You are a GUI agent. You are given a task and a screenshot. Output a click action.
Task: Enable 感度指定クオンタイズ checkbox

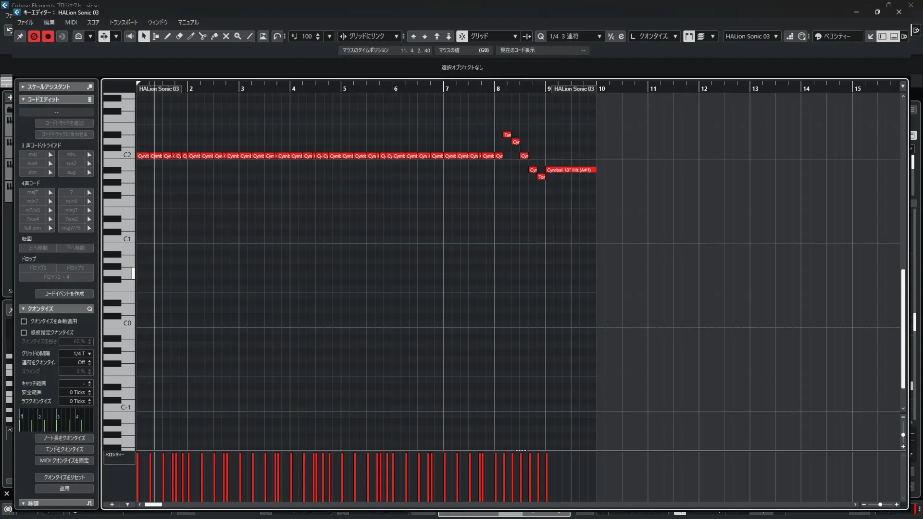point(24,333)
